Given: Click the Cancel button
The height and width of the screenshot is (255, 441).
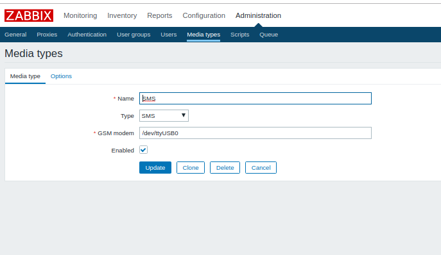Looking at the screenshot, I should pos(261,168).
